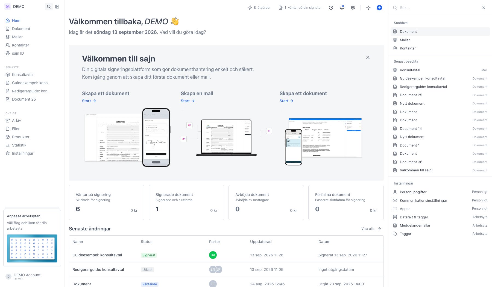
Task: Click the sparkle AI assistant icon
Action: click(x=368, y=8)
